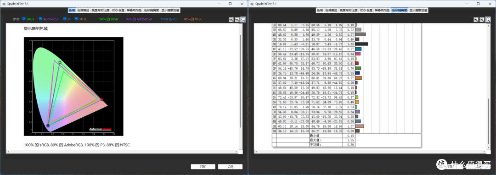Click the 平均值 row label
This screenshot has height=175, width=496.
(315, 145)
